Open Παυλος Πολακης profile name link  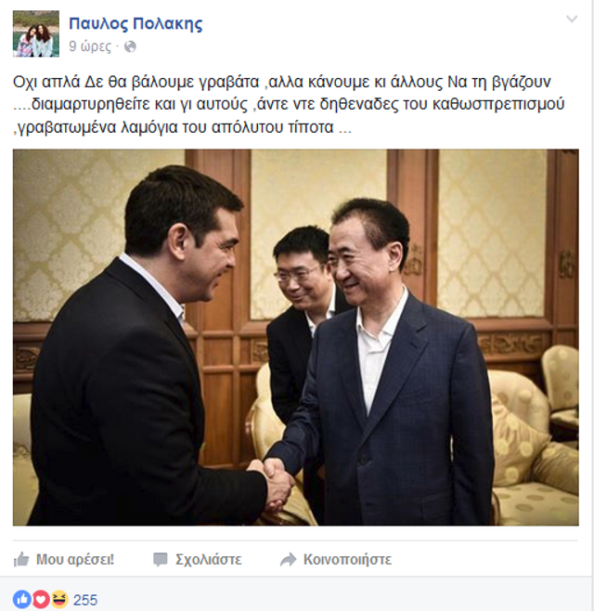click(136, 24)
